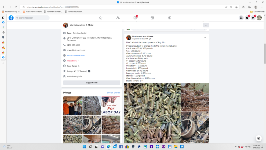The width and height of the screenshot is (266, 150).
Task: Open the browser Favorites list
Action: (243, 7)
